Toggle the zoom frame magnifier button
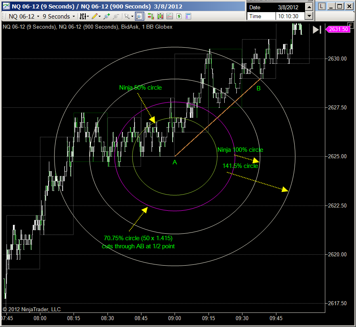Image resolution: width=356 pixels, height=327 pixels. tap(139, 16)
